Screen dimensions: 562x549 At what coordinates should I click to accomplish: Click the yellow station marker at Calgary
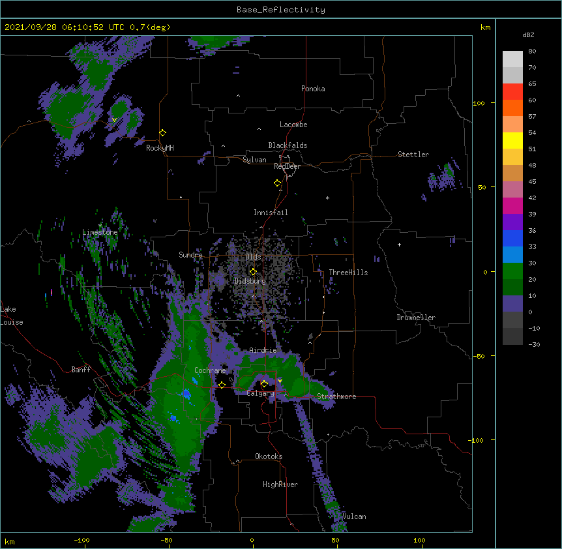pos(264,384)
